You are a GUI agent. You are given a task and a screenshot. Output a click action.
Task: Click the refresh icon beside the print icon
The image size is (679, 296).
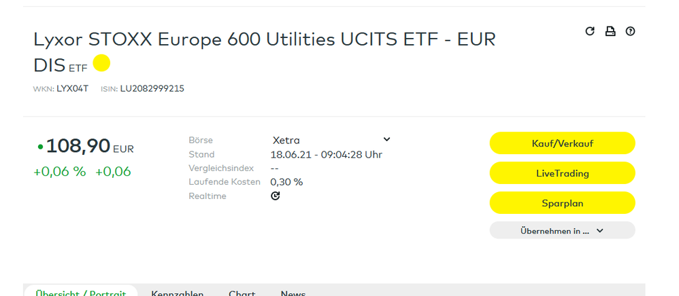(x=590, y=31)
